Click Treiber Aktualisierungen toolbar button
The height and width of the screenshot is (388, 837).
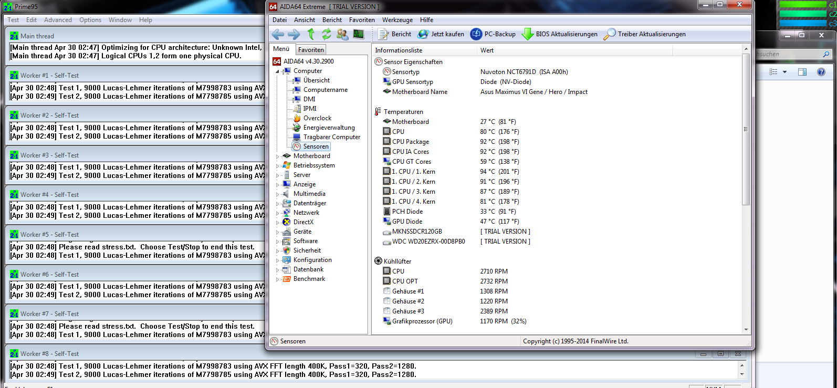pos(645,34)
